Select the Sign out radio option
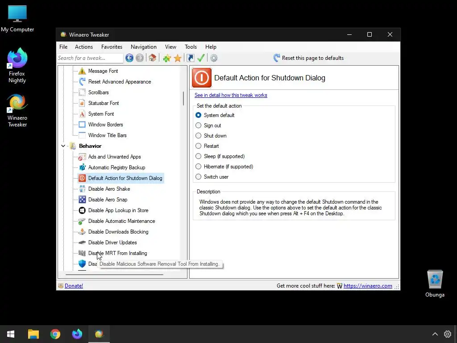The width and height of the screenshot is (457, 343). (199, 125)
